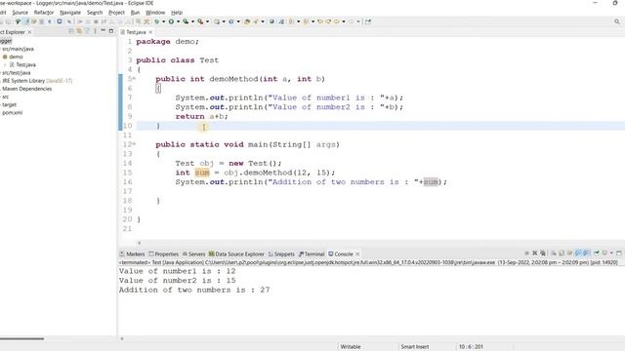
Task: Run the program with the green Run icon
Action: point(171,21)
